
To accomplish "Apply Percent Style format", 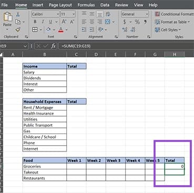I will tap(137, 22).
